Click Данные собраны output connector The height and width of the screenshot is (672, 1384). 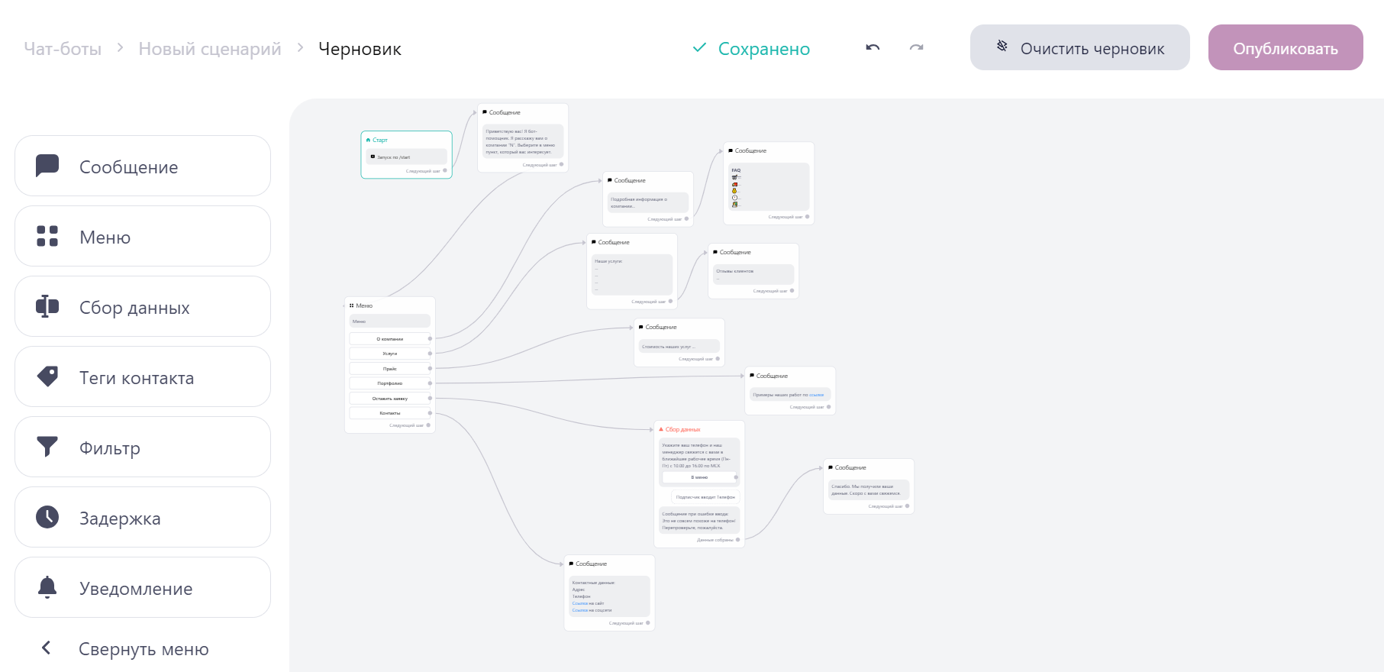[x=737, y=540]
